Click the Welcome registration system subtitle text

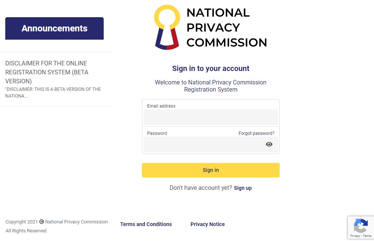[210, 86]
